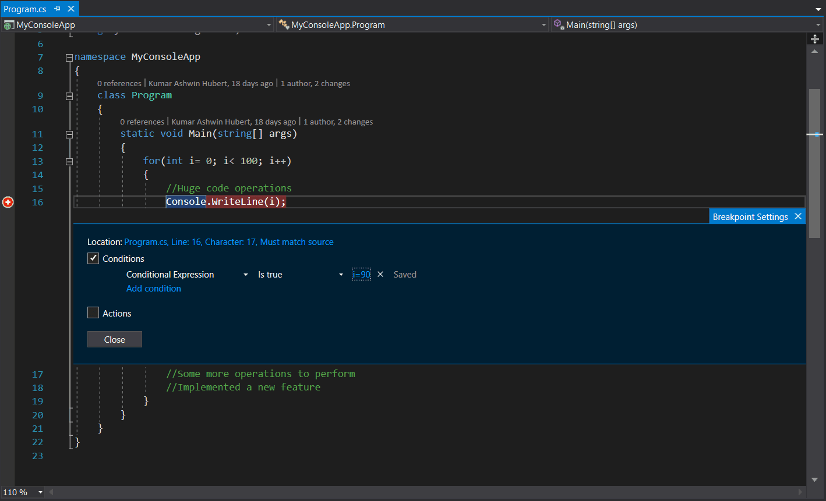
Task: Collapse the namespace MyConsoleApp block
Action: click(69, 58)
